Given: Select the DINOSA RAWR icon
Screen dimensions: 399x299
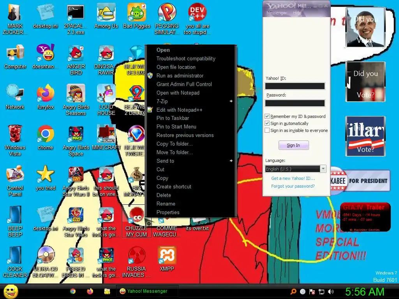Looking at the screenshot, I should coord(106,60).
